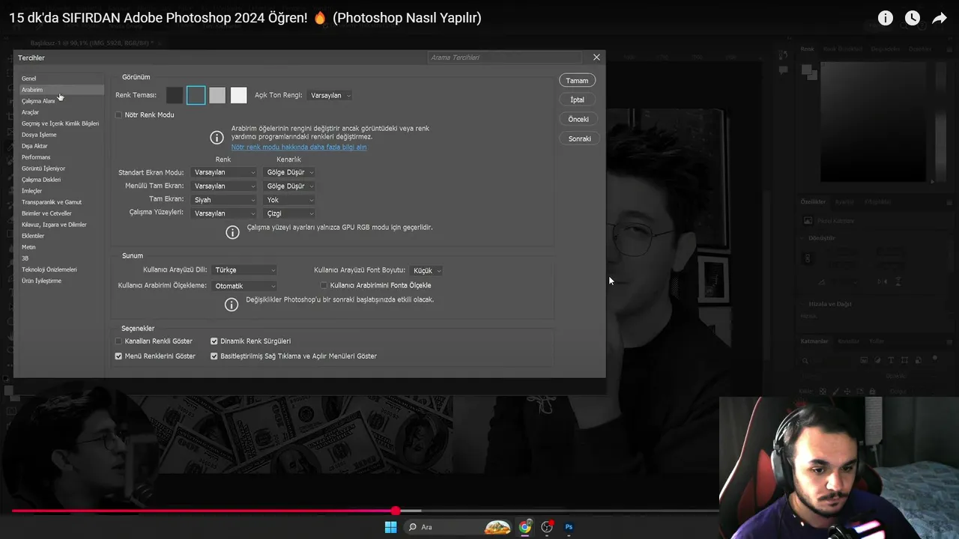This screenshot has height=539, width=959.
Task: Click the Tamam button
Action: [577, 80]
